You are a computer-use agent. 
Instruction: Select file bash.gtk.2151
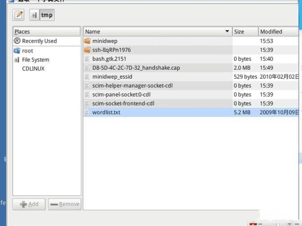[x=109, y=59]
